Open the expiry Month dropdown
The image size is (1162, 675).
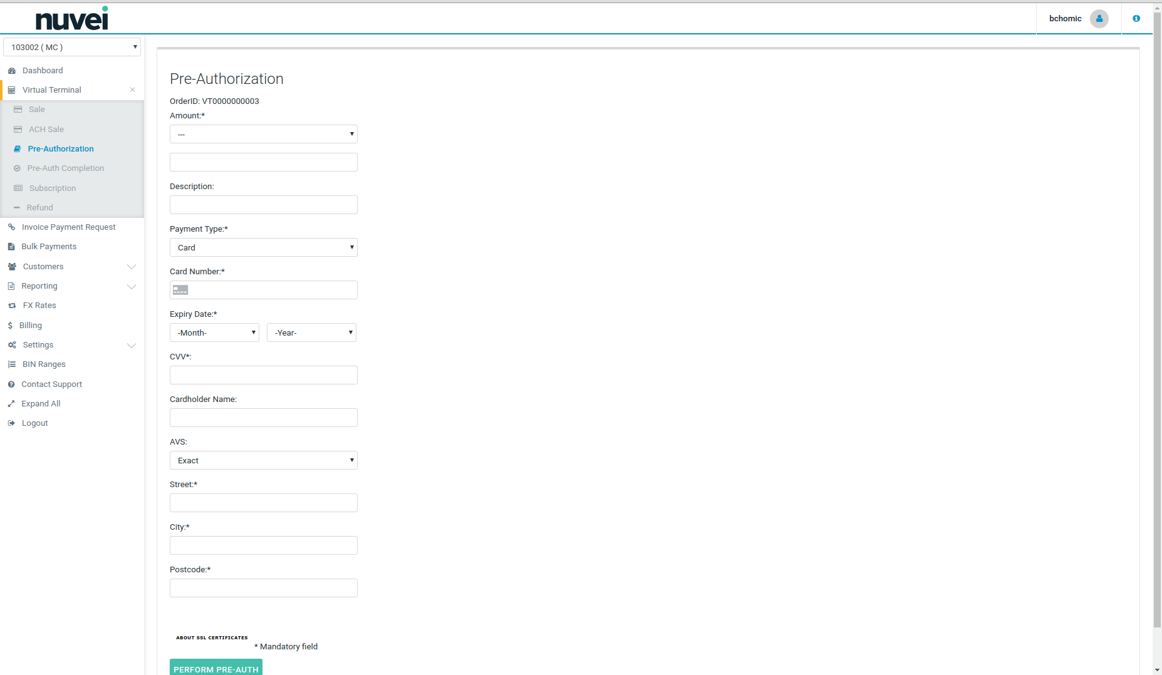coord(214,332)
